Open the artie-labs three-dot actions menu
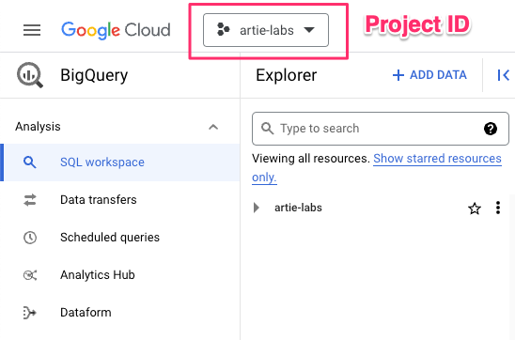This screenshot has height=340, width=515. [x=498, y=208]
